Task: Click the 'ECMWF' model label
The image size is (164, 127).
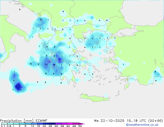Action: coord(41,121)
